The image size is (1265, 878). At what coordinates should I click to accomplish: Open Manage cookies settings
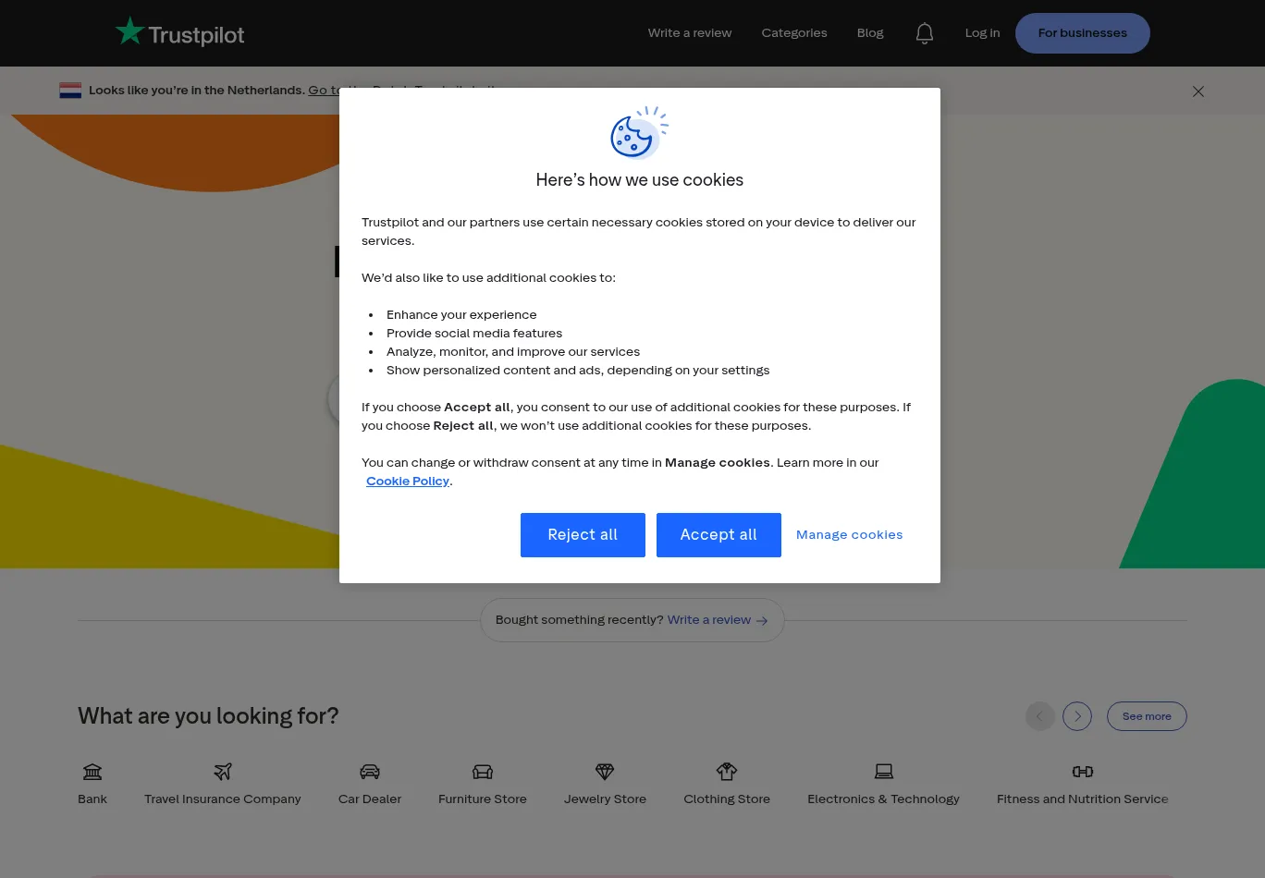click(849, 535)
